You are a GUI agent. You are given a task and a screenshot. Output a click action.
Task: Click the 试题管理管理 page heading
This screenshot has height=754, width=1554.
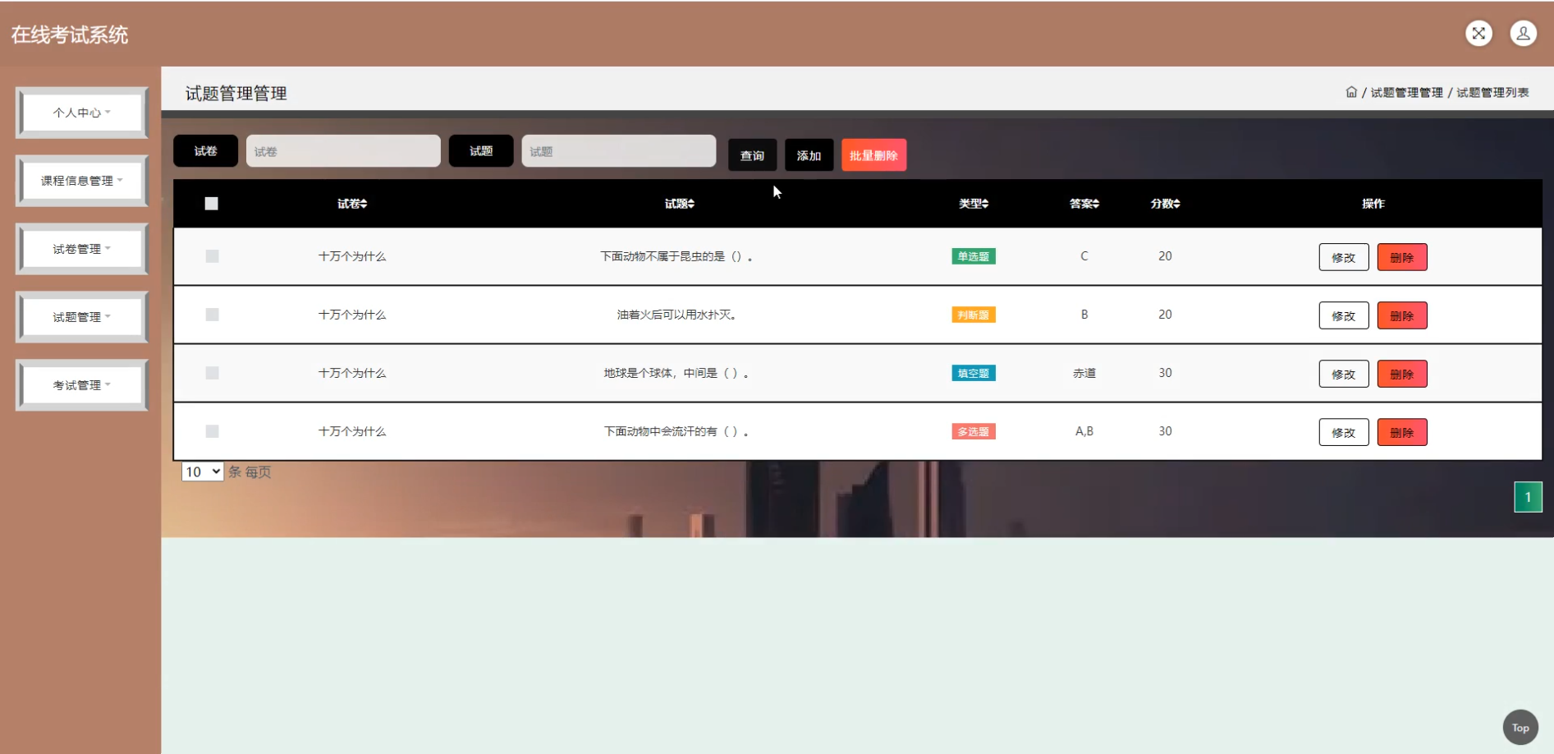(236, 94)
